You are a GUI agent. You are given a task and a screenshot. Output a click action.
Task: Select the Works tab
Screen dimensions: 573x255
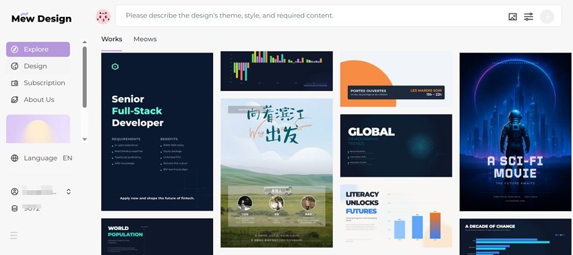(x=112, y=39)
